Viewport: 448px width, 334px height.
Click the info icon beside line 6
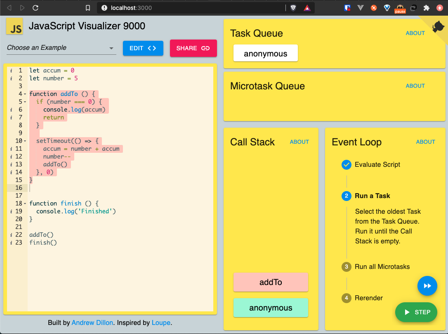click(11, 110)
